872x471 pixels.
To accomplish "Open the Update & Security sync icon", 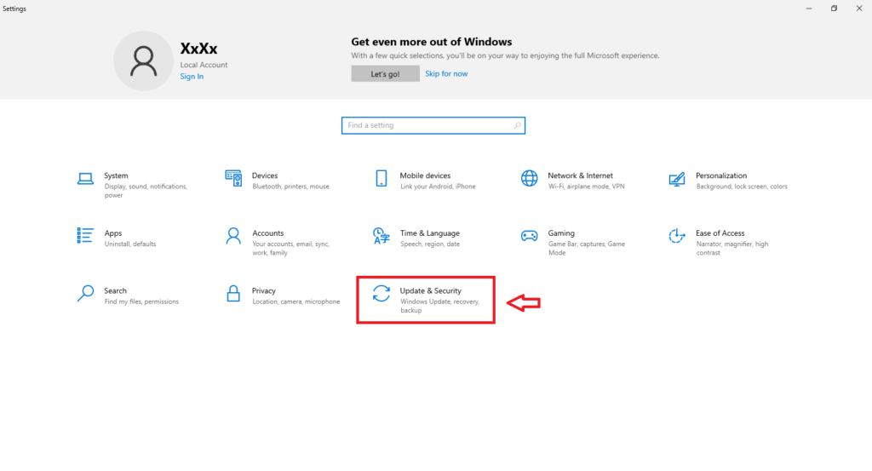I will 381,293.
